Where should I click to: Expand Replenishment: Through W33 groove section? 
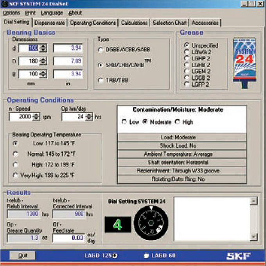pos(182,171)
